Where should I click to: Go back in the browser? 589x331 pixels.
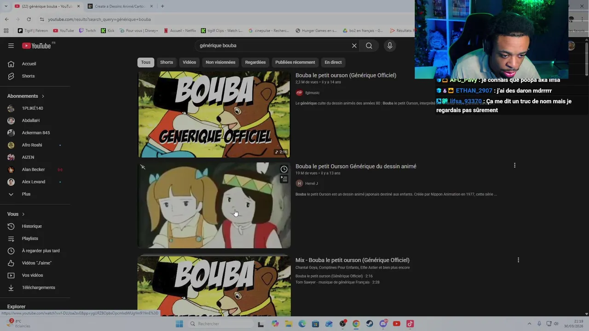[x=6, y=19]
